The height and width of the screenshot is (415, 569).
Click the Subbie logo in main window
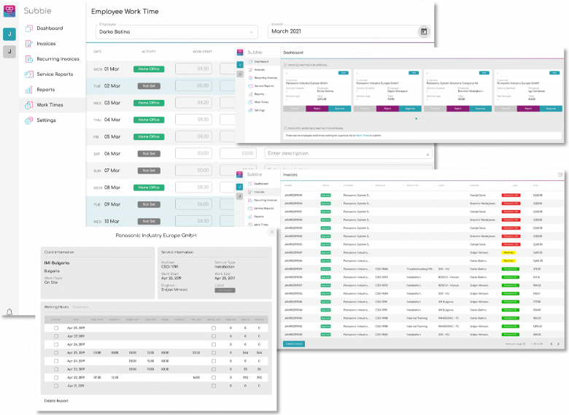[9, 10]
